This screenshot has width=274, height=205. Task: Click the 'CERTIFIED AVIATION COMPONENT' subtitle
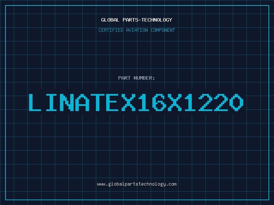[137, 30]
